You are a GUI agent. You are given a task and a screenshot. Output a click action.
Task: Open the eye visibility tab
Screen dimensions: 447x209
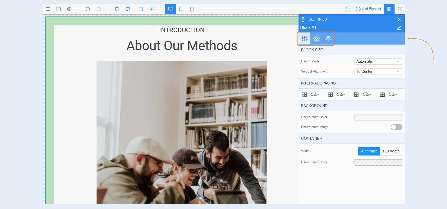328,38
